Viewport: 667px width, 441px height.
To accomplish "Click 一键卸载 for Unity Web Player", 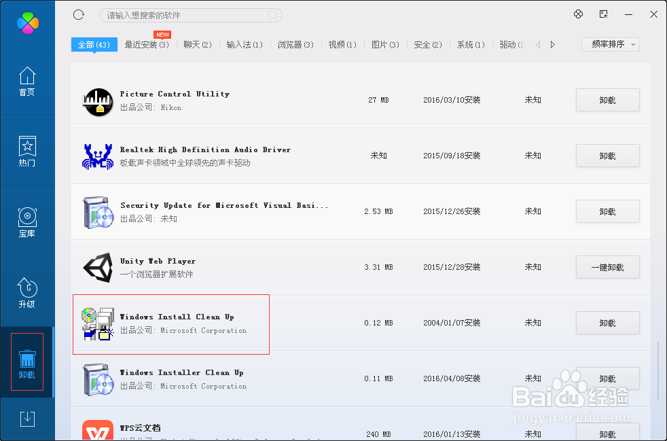I will tap(607, 267).
